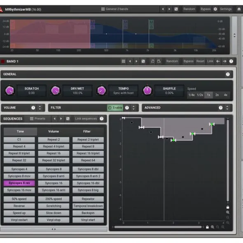Click the Shuffle knob
Viewport: 243px width, 243px height.
coord(147,90)
